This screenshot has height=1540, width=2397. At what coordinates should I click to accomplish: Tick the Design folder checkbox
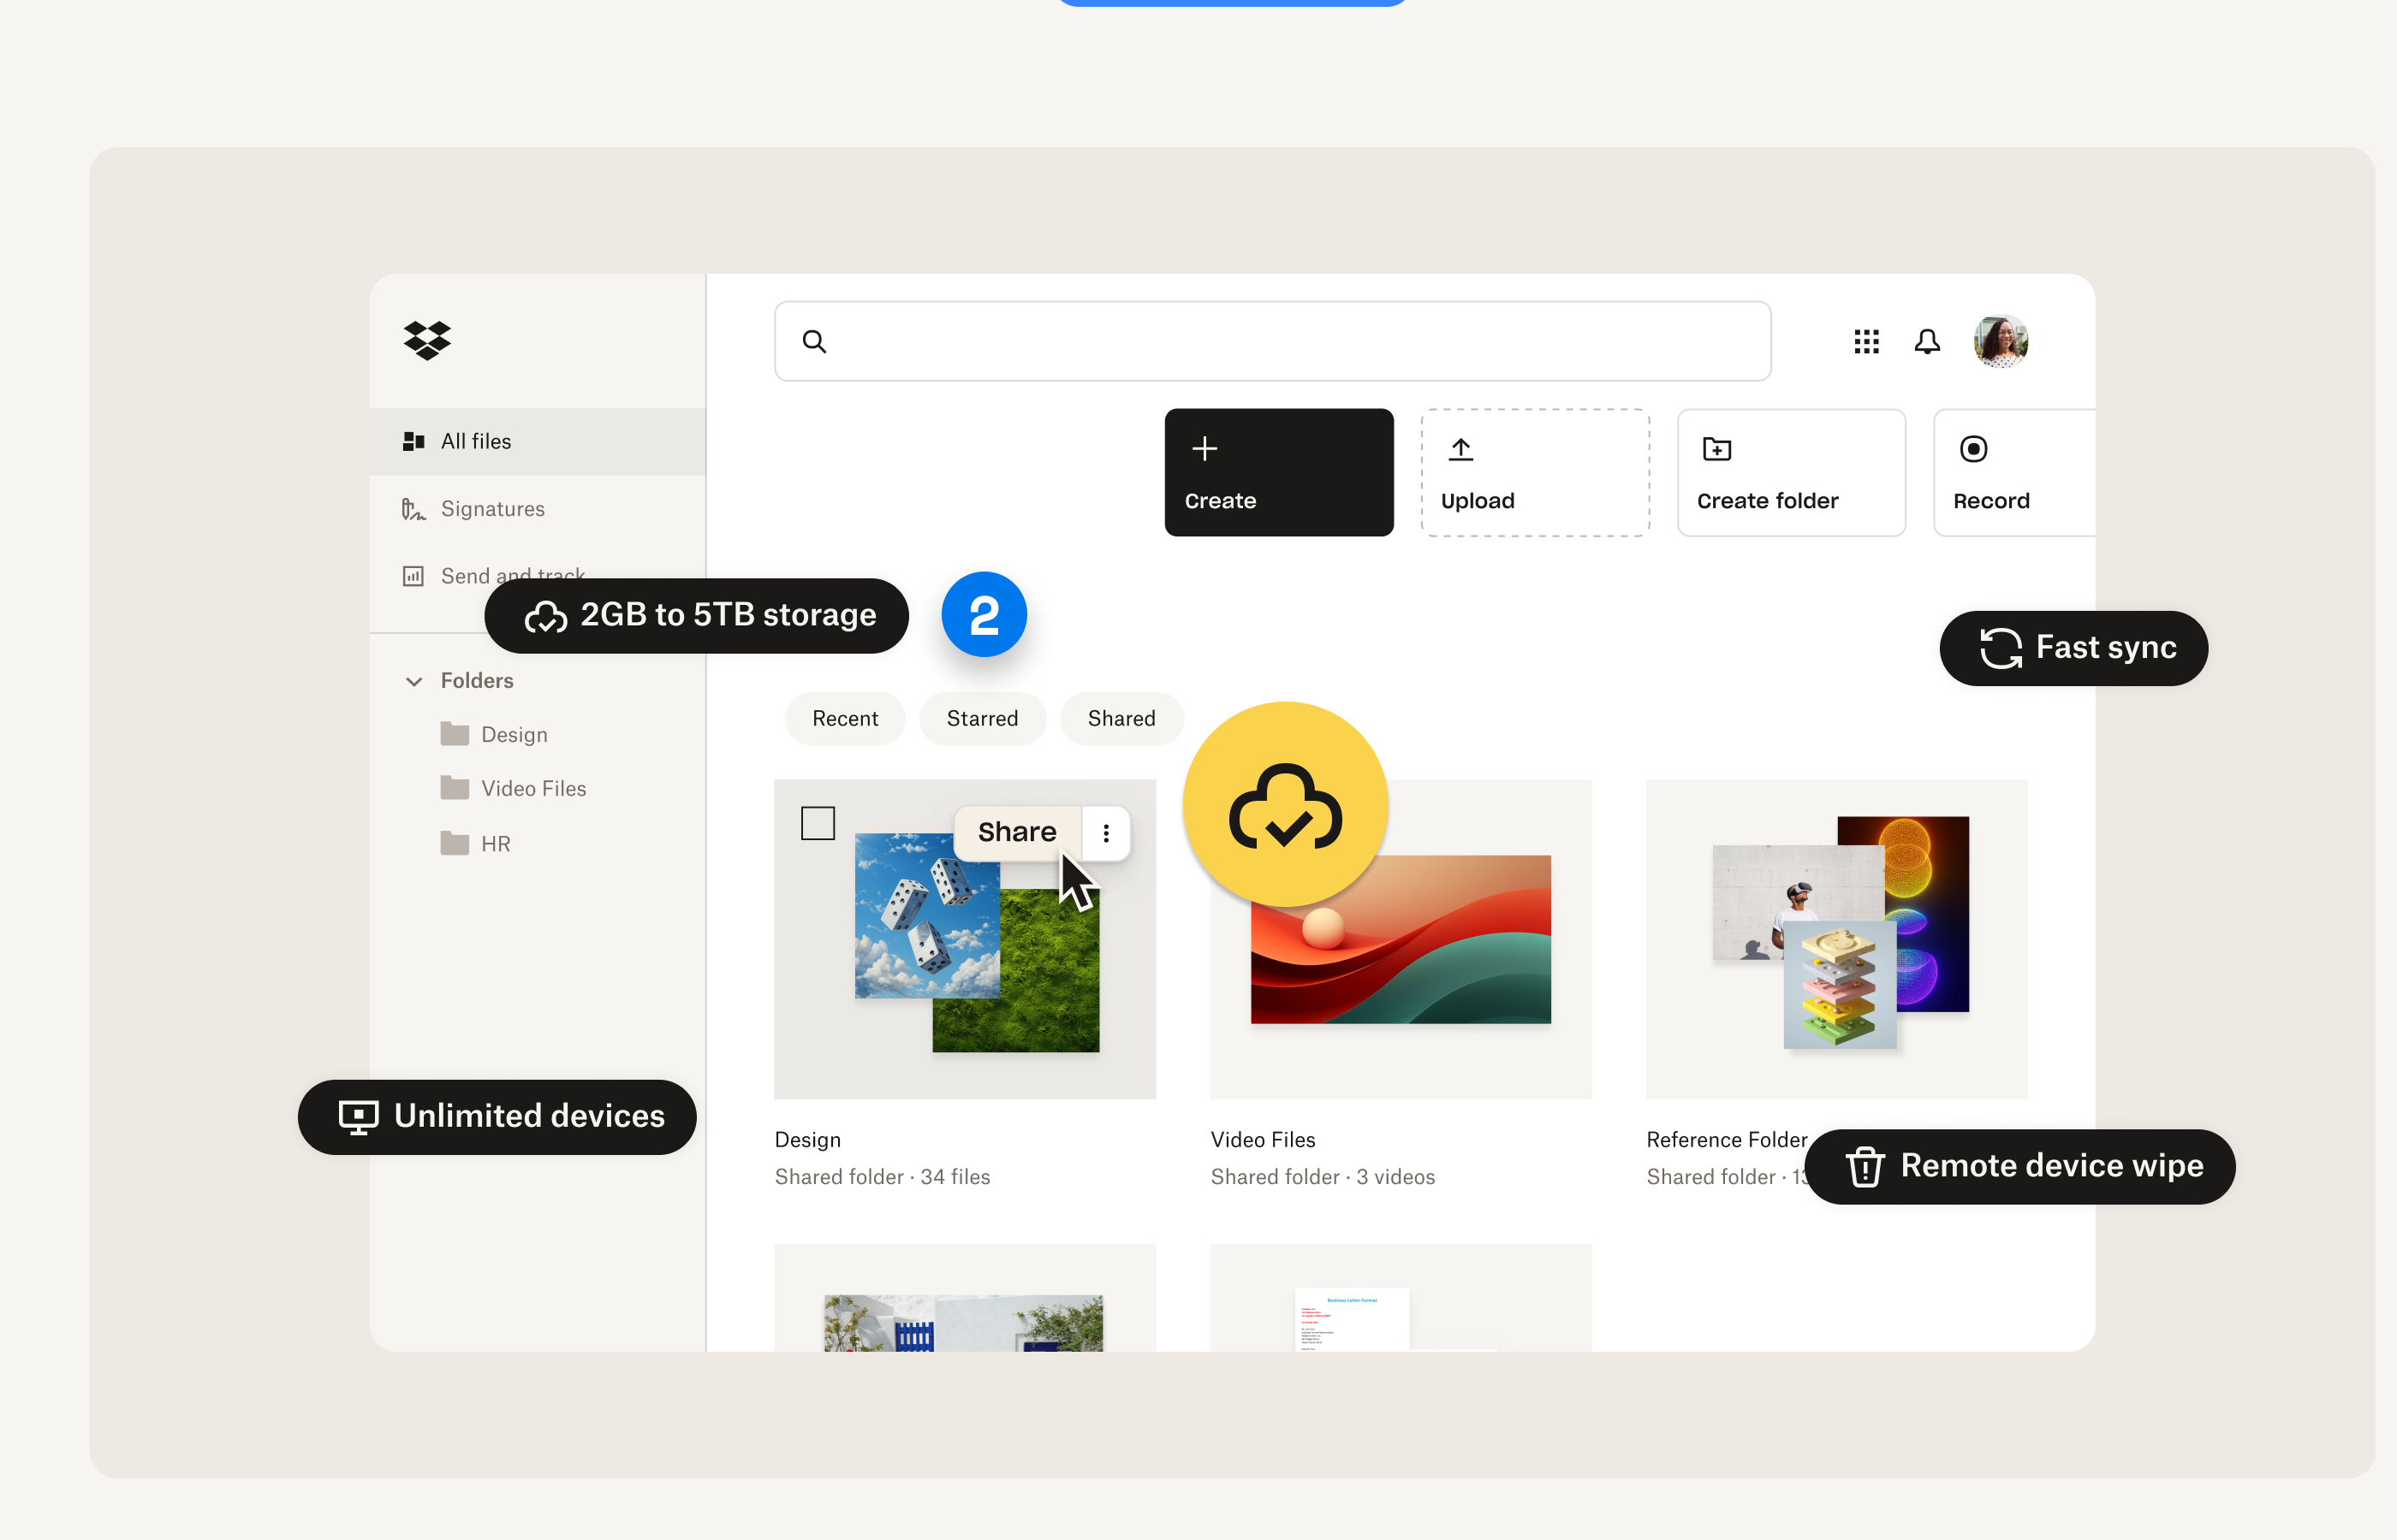click(818, 824)
